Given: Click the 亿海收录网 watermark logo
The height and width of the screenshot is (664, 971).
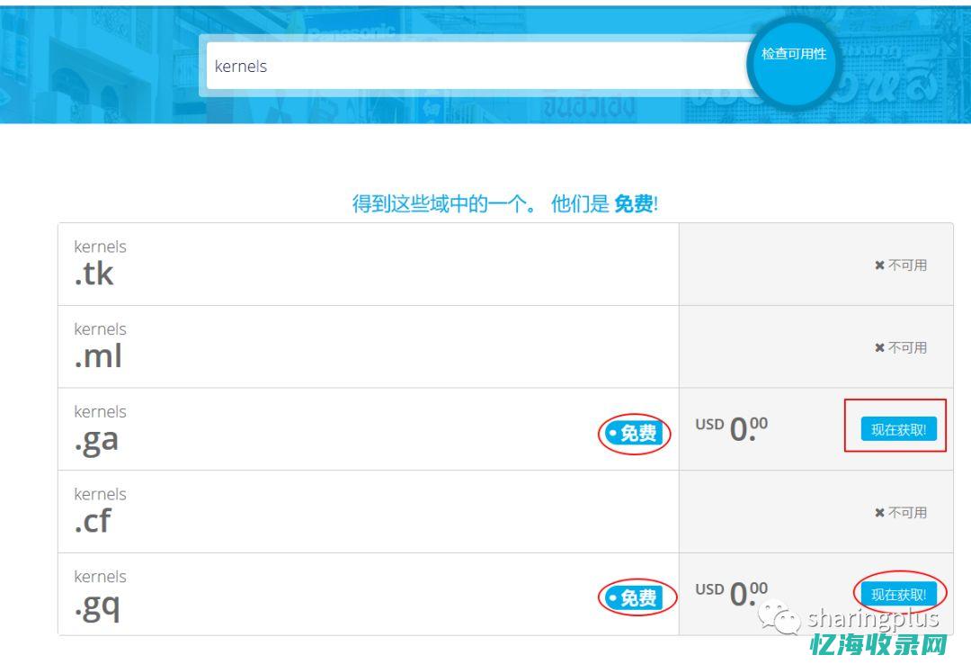Looking at the screenshot, I should pos(879,645).
